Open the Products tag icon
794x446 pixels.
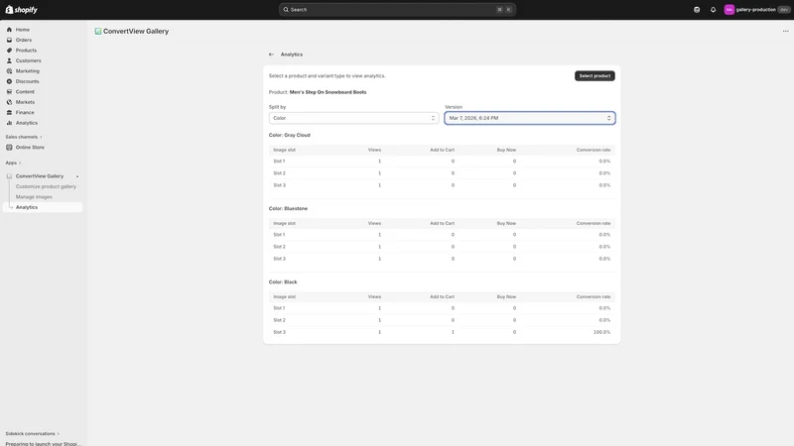click(x=9, y=51)
